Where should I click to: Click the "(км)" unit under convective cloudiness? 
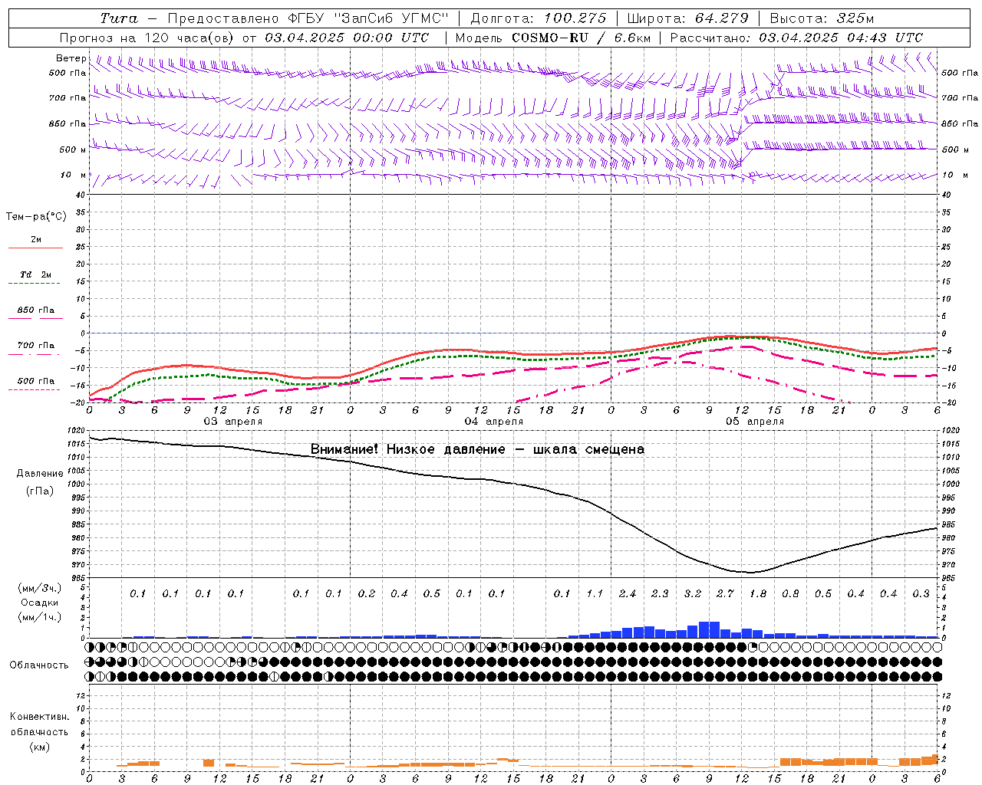(39, 747)
